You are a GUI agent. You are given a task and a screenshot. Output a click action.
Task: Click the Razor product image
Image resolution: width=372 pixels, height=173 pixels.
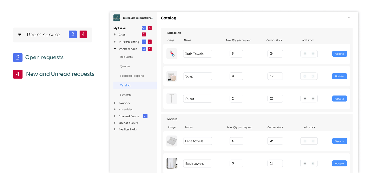[x=172, y=98]
